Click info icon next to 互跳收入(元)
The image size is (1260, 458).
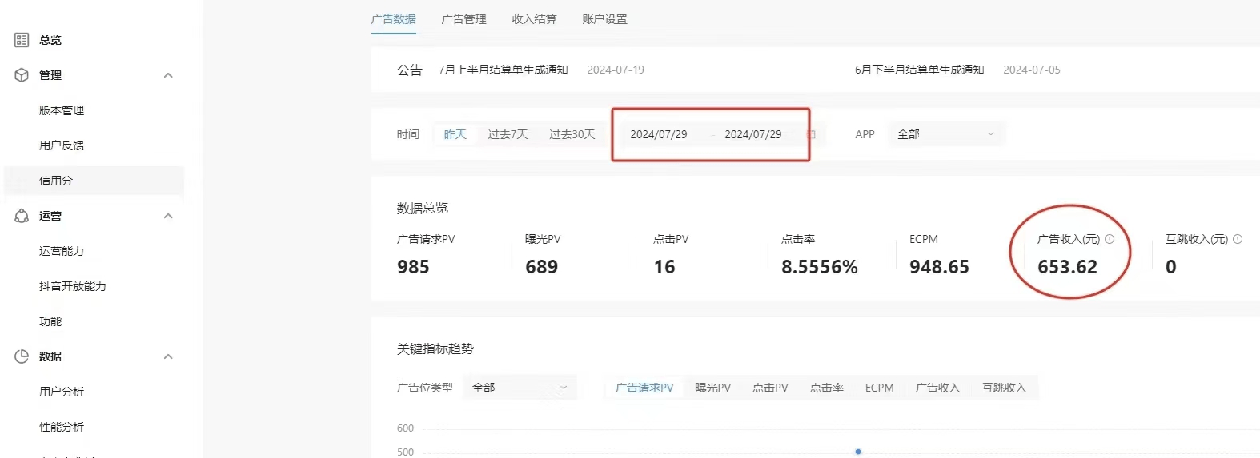(1238, 239)
